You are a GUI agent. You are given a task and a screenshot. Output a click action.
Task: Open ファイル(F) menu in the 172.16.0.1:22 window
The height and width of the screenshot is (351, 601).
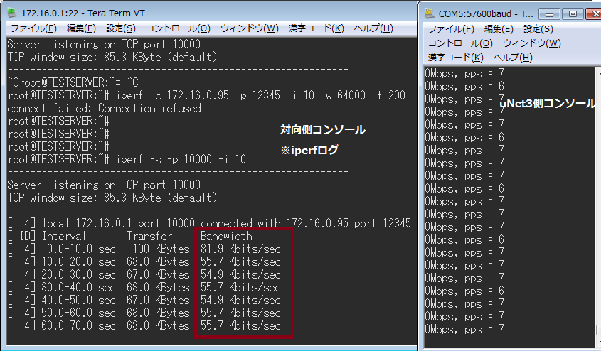point(32,28)
